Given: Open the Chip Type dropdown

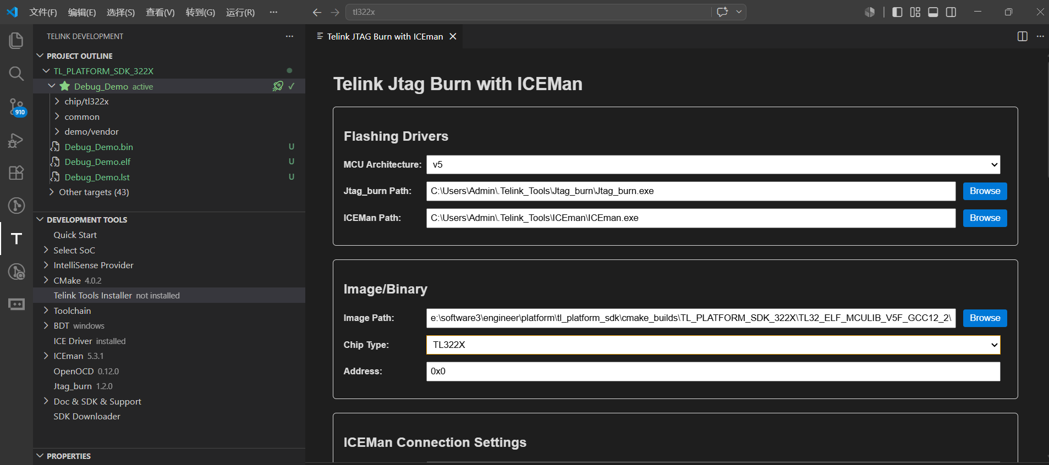Looking at the screenshot, I should point(713,345).
